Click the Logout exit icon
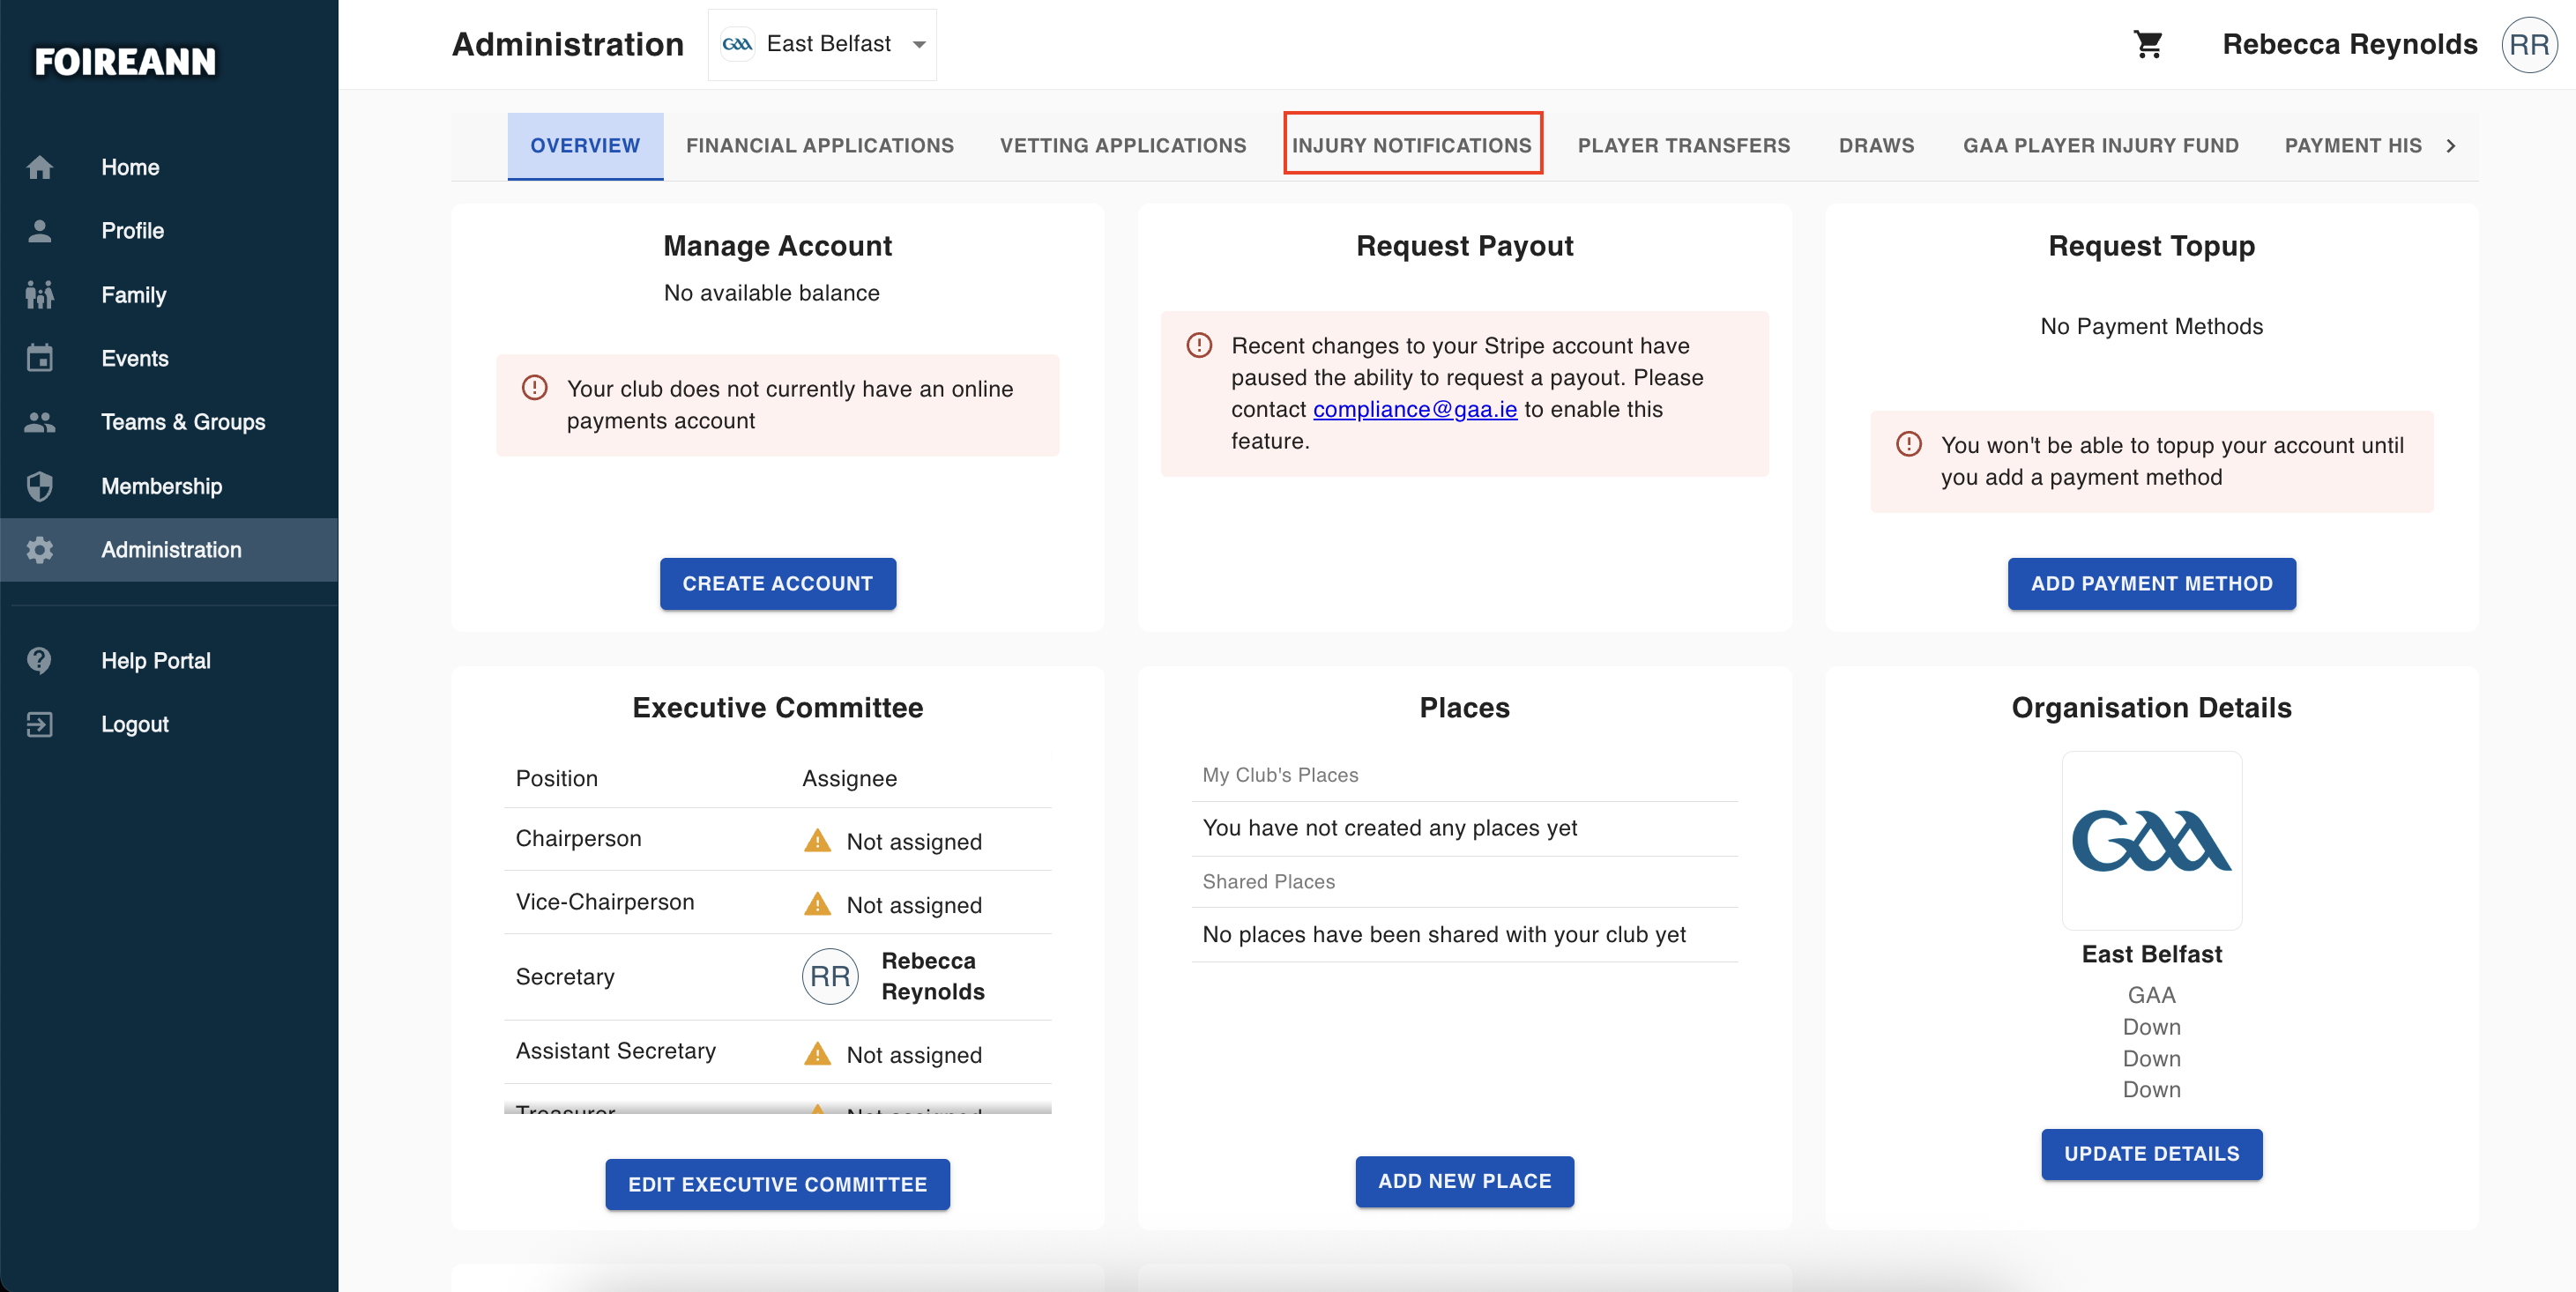The height and width of the screenshot is (1292, 2576). pos(40,724)
